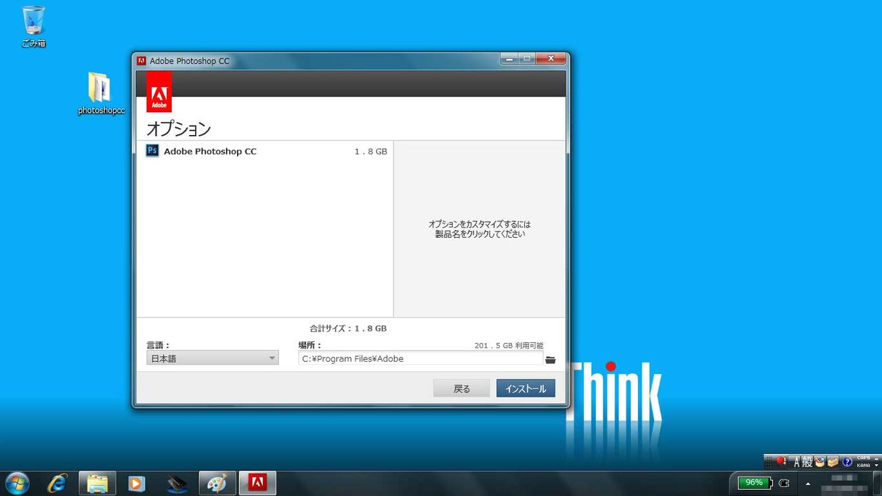Click the 合計サイズ:1.8 GB total text
The width and height of the screenshot is (882, 496).
pos(348,329)
